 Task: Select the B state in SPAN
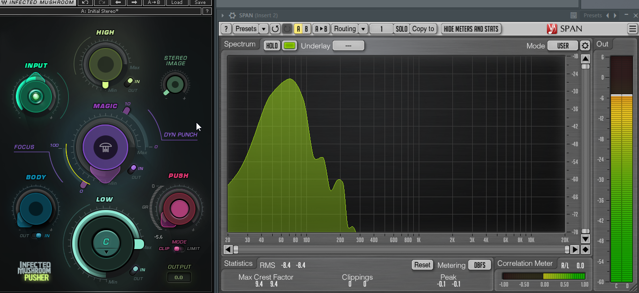click(307, 29)
